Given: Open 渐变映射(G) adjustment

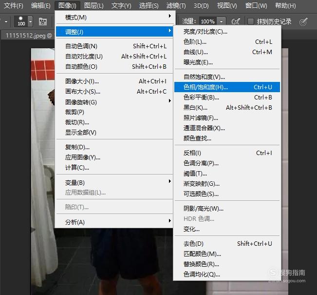Looking at the screenshot, I should tap(227, 184).
